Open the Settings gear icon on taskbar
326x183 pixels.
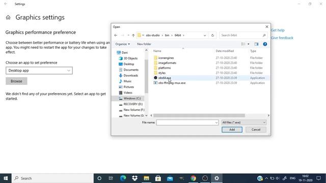[x=216, y=178]
